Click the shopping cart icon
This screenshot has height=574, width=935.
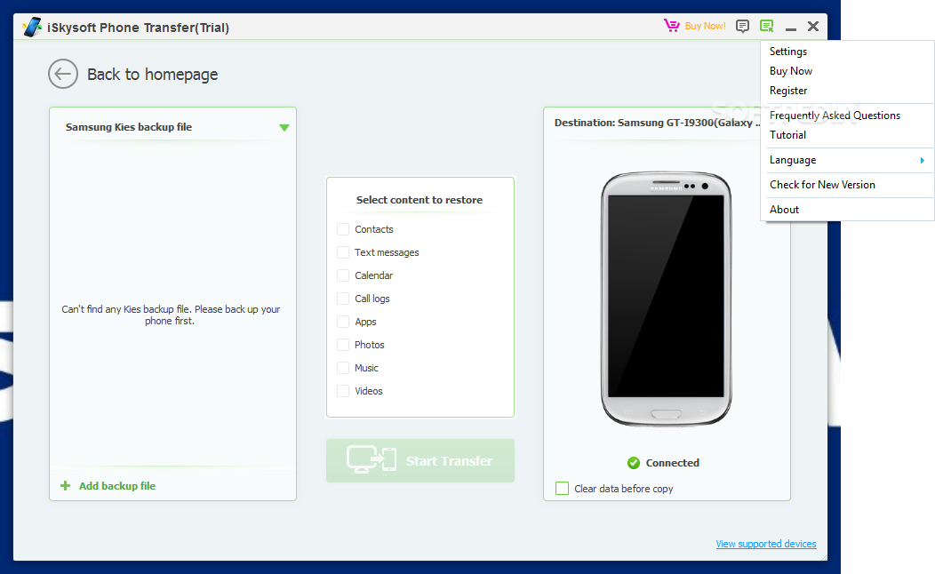[671, 26]
